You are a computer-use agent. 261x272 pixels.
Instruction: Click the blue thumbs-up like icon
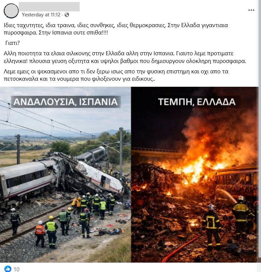pyautogui.click(x=8, y=269)
